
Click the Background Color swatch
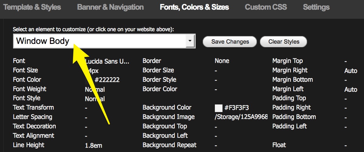coord(219,108)
